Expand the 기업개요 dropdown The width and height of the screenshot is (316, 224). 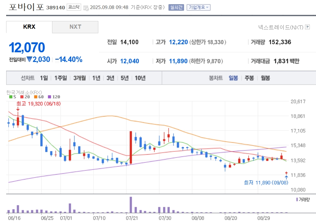pyautogui.click(x=199, y=7)
